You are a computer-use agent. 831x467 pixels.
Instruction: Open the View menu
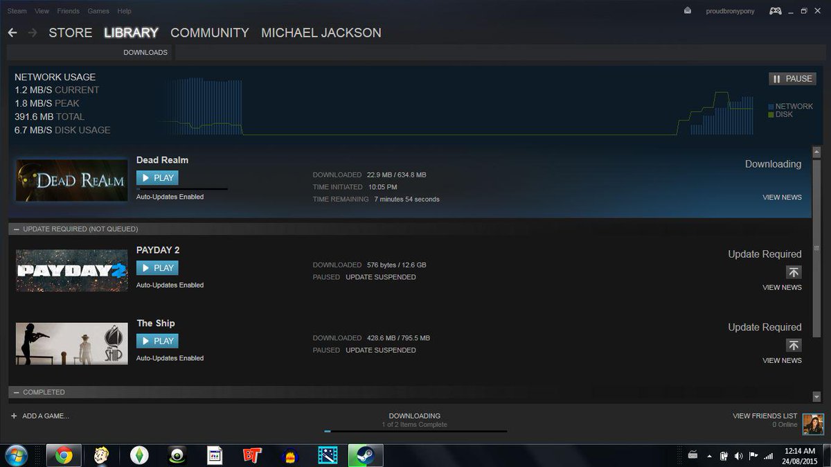click(42, 11)
